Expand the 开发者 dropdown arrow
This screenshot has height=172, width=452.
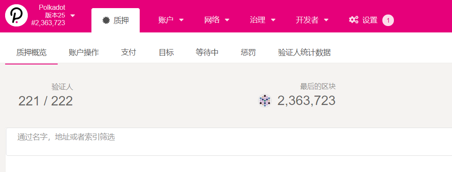pos(326,20)
